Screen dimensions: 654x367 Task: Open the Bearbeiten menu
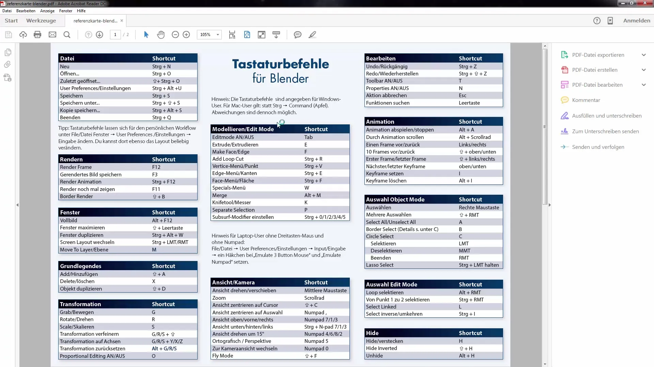tap(26, 11)
